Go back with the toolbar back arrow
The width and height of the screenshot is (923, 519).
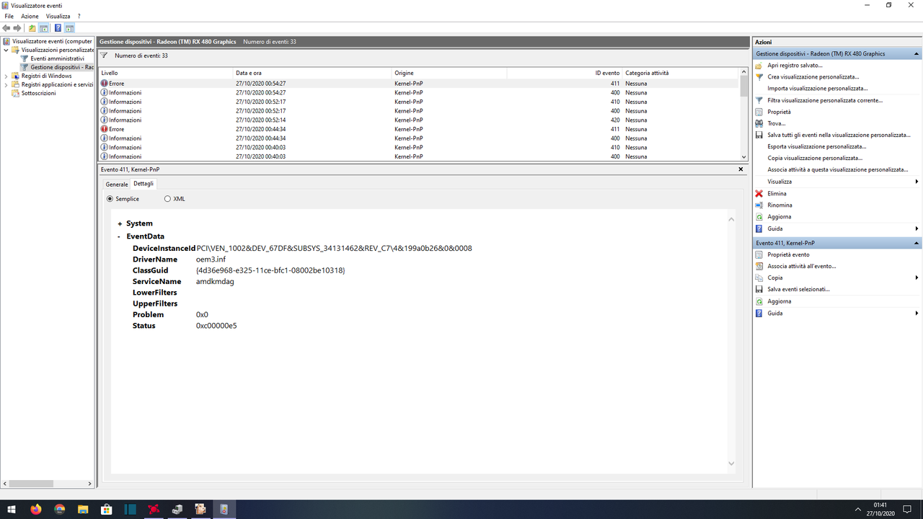pos(6,28)
